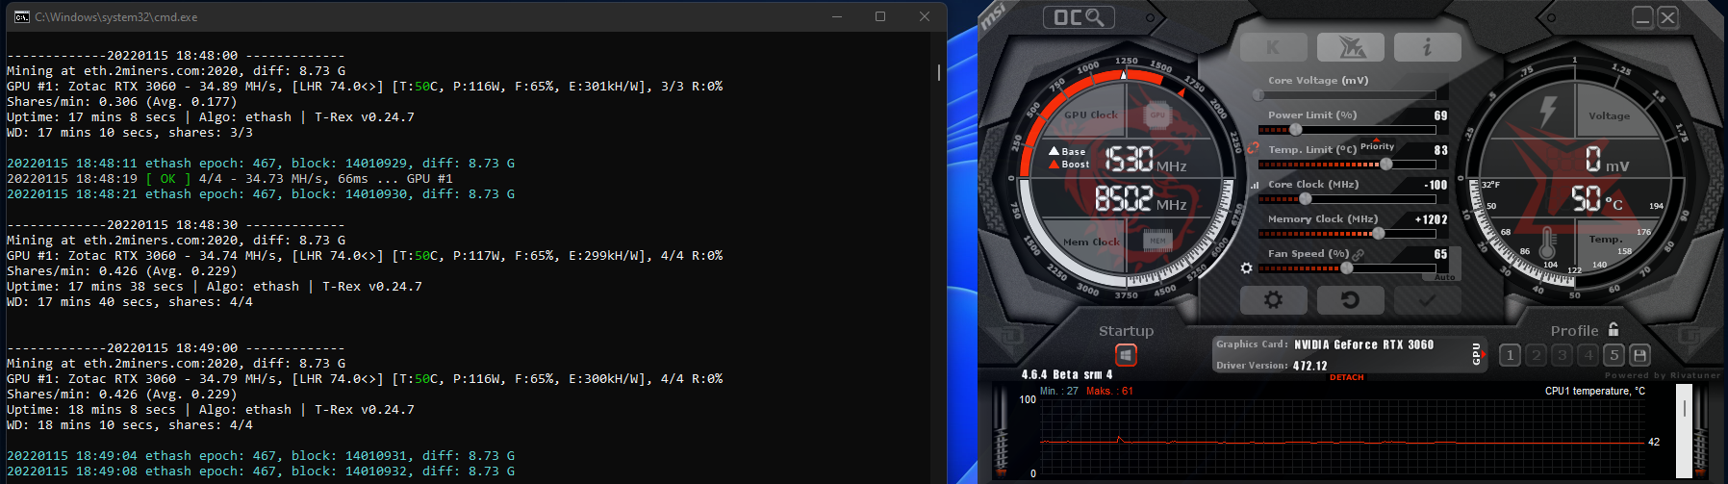This screenshot has height=484, width=1728.
Task: Click the Core Clock value -100
Action: pyautogui.click(x=1436, y=185)
